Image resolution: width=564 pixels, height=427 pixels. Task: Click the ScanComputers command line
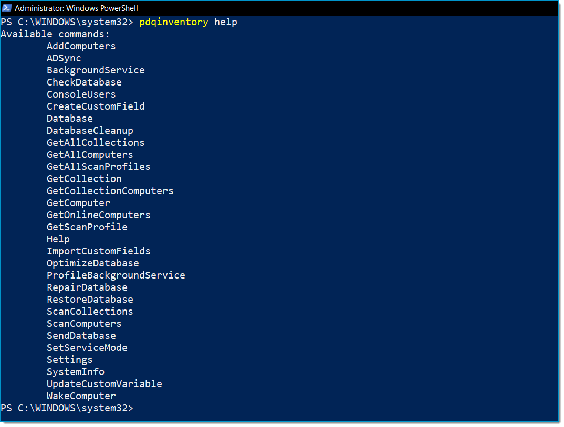(84, 324)
